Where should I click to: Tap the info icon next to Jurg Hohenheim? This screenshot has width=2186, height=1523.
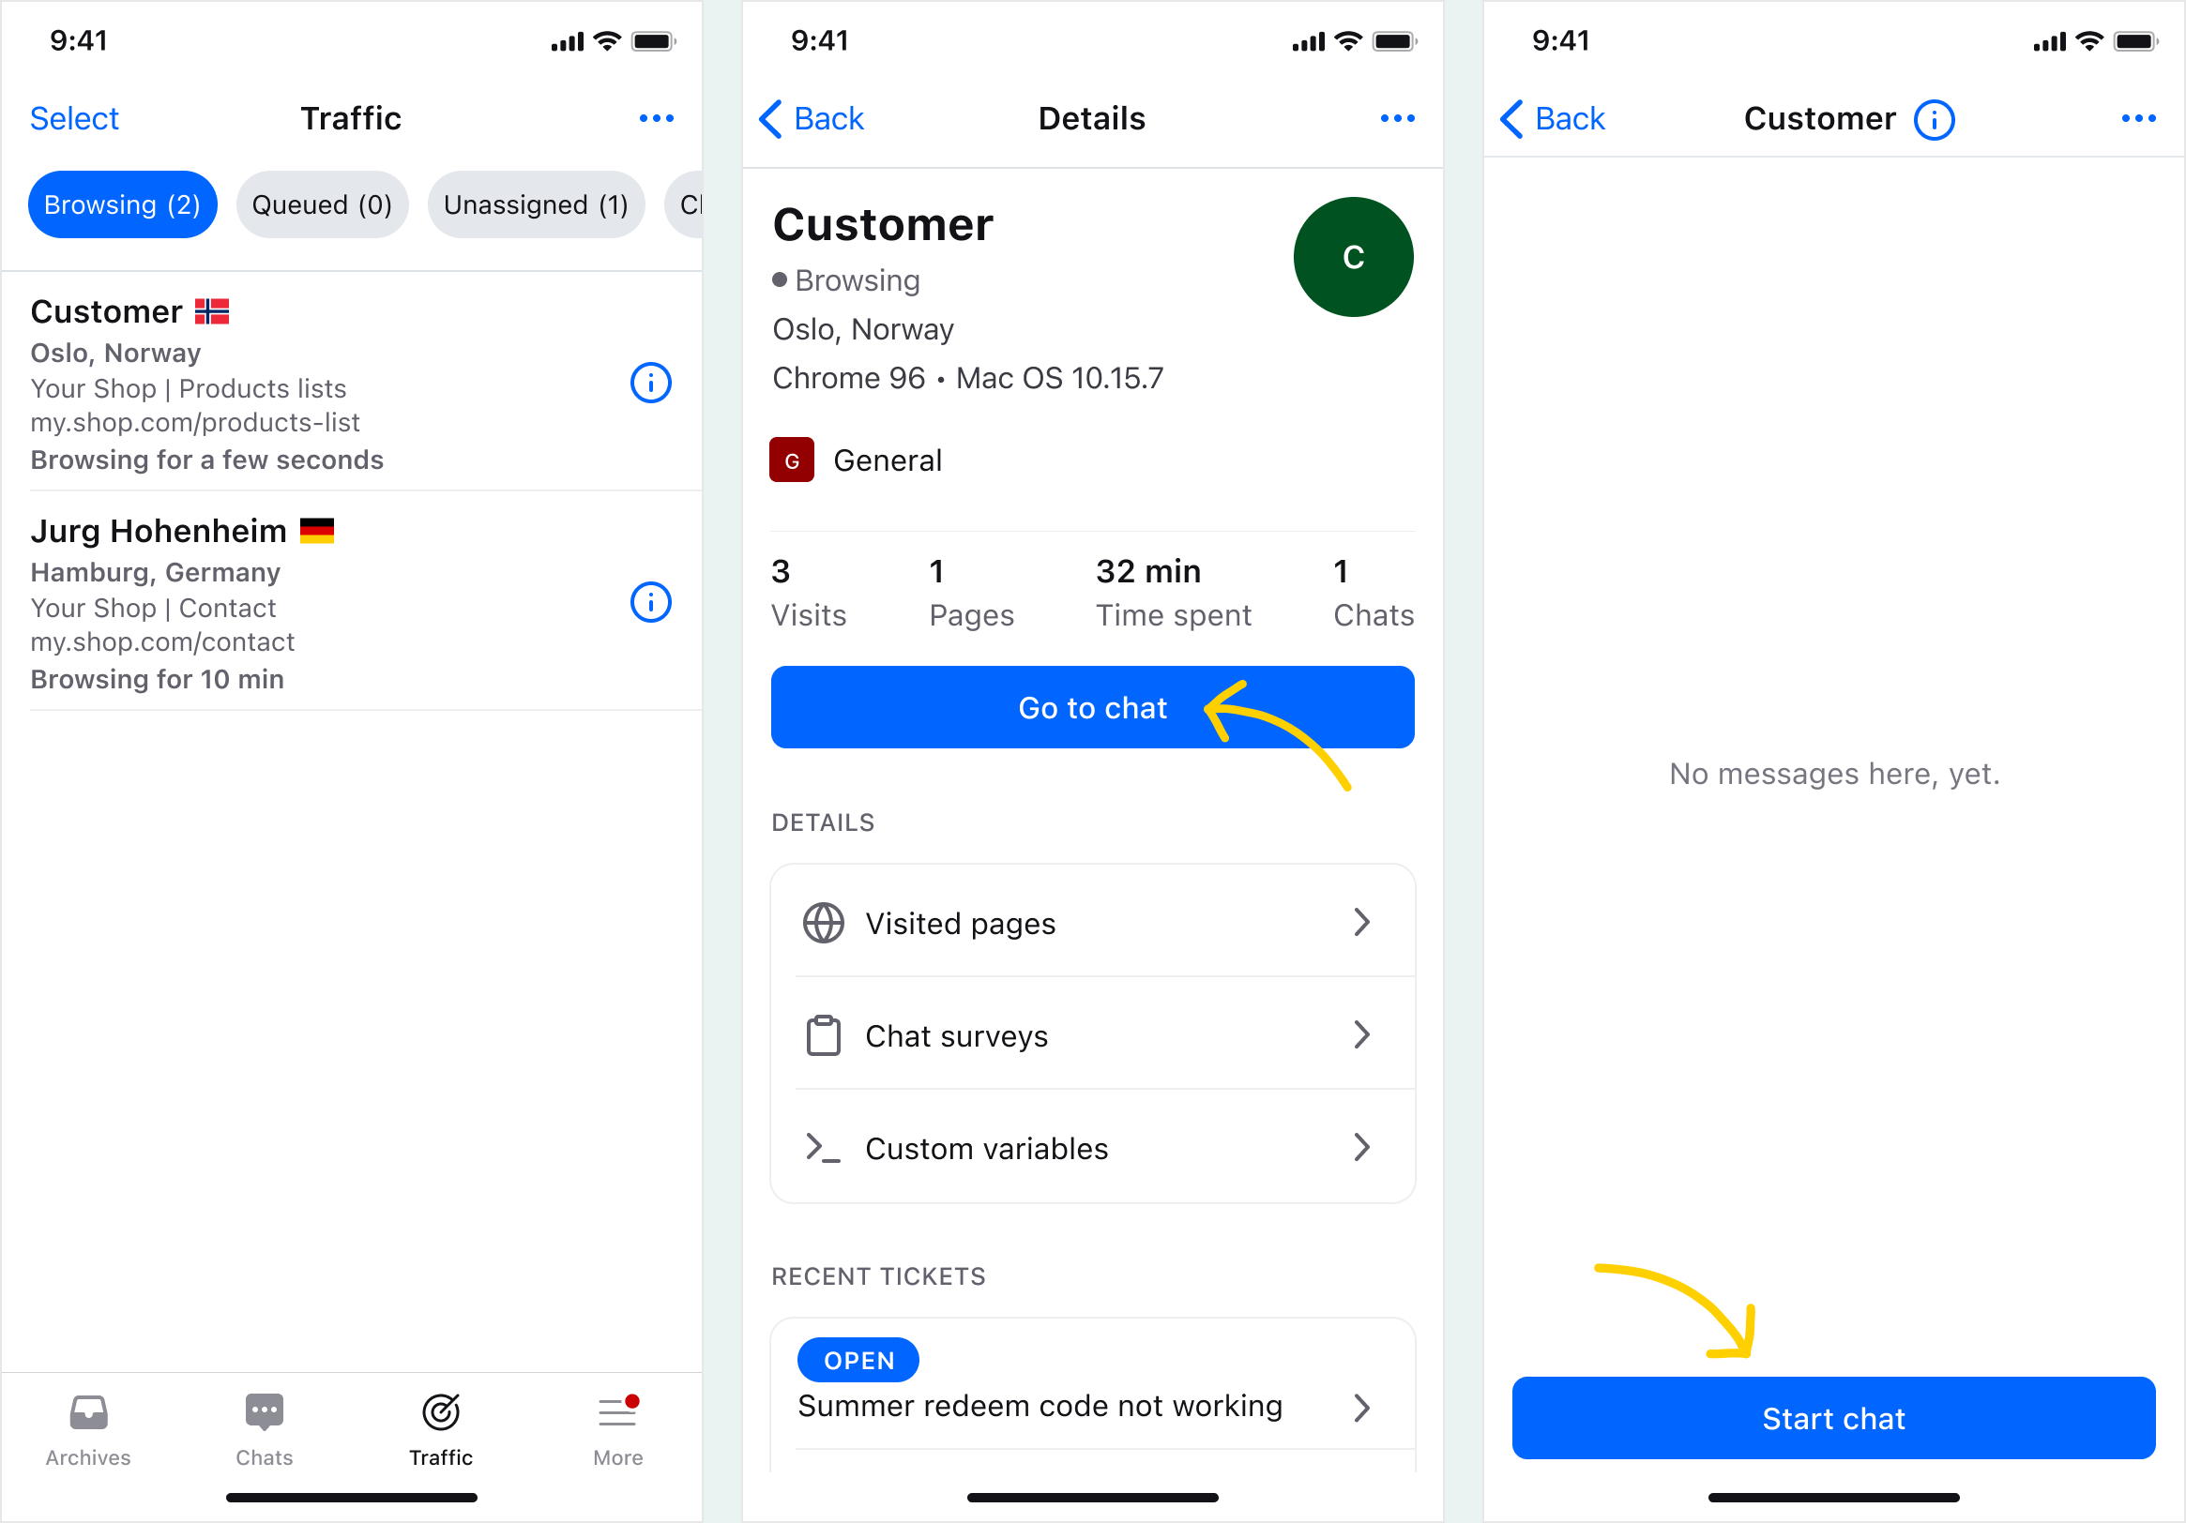pos(651,603)
